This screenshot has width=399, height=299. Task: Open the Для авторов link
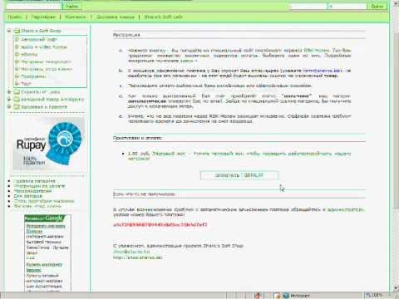(27, 196)
